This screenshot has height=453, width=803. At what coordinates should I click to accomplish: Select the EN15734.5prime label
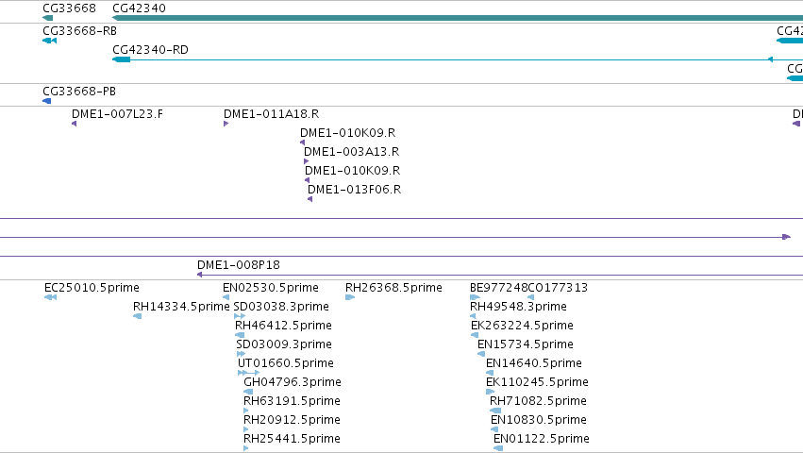[x=526, y=344]
